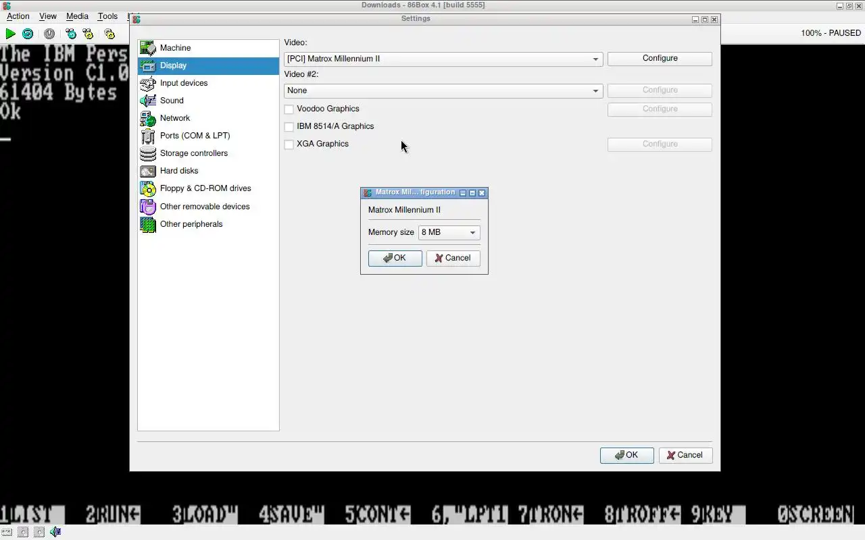865x540 pixels.
Task: Open the Action menu
Action: coord(18,16)
